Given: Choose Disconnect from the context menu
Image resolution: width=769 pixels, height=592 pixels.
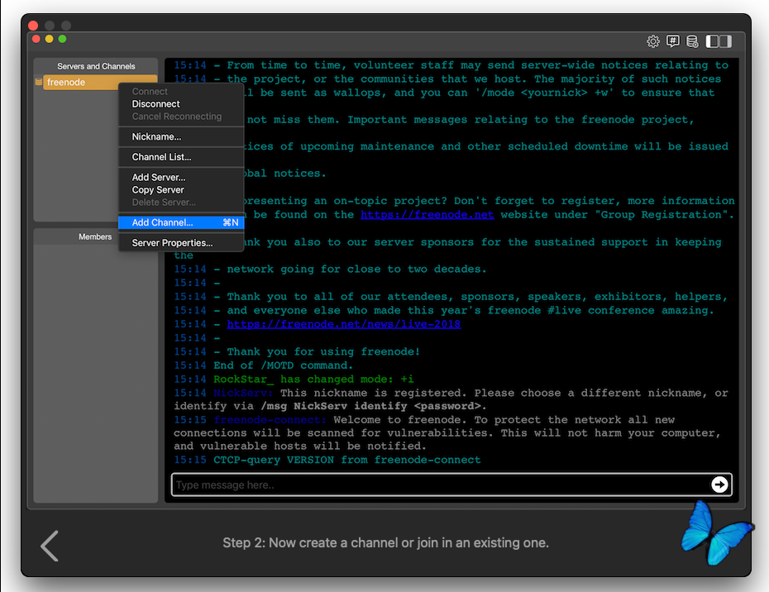Looking at the screenshot, I should pyautogui.click(x=156, y=104).
